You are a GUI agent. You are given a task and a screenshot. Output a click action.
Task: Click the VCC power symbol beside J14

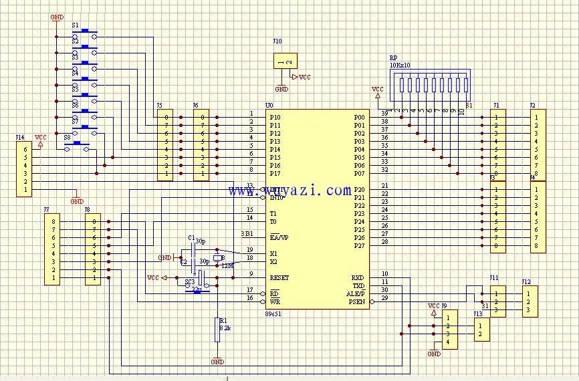coord(41,139)
